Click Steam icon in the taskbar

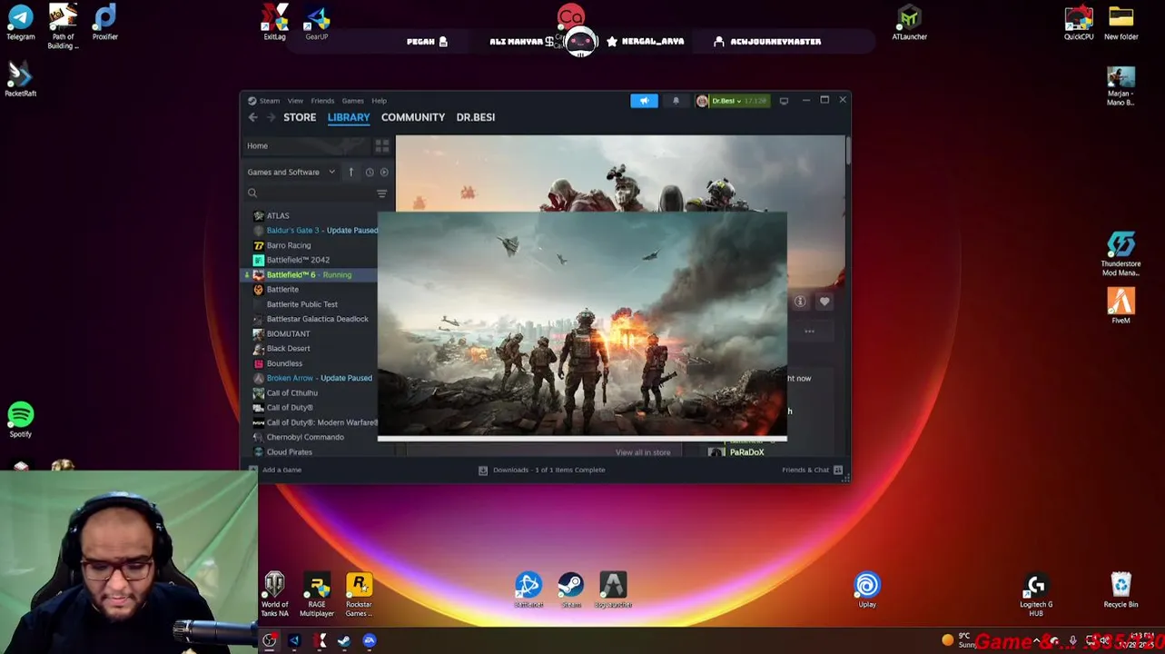point(344,641)
